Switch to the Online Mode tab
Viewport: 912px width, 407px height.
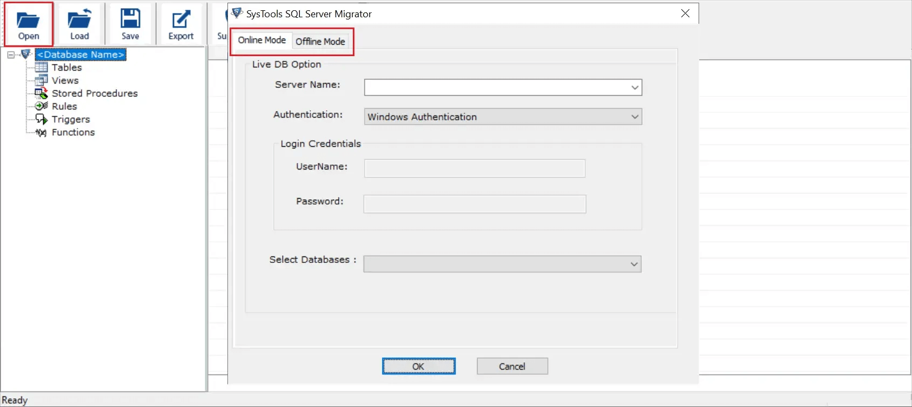point(261,40)
